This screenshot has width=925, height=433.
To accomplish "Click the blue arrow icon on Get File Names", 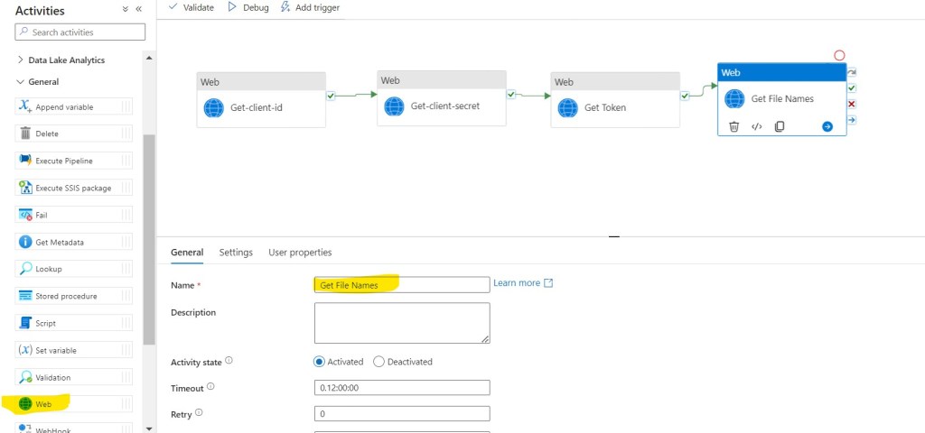I will pos(827,126).
